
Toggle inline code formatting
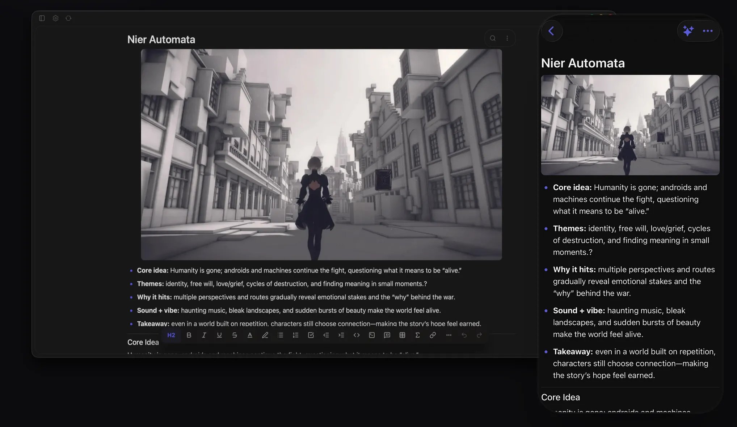click(357, 335)
